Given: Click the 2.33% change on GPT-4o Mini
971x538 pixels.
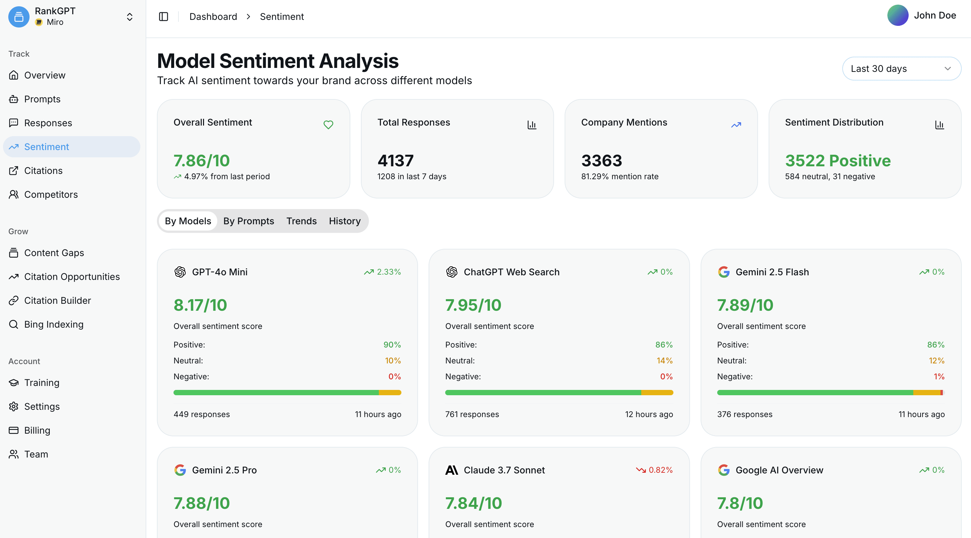Looking at the screenshot, I should 382,272.
